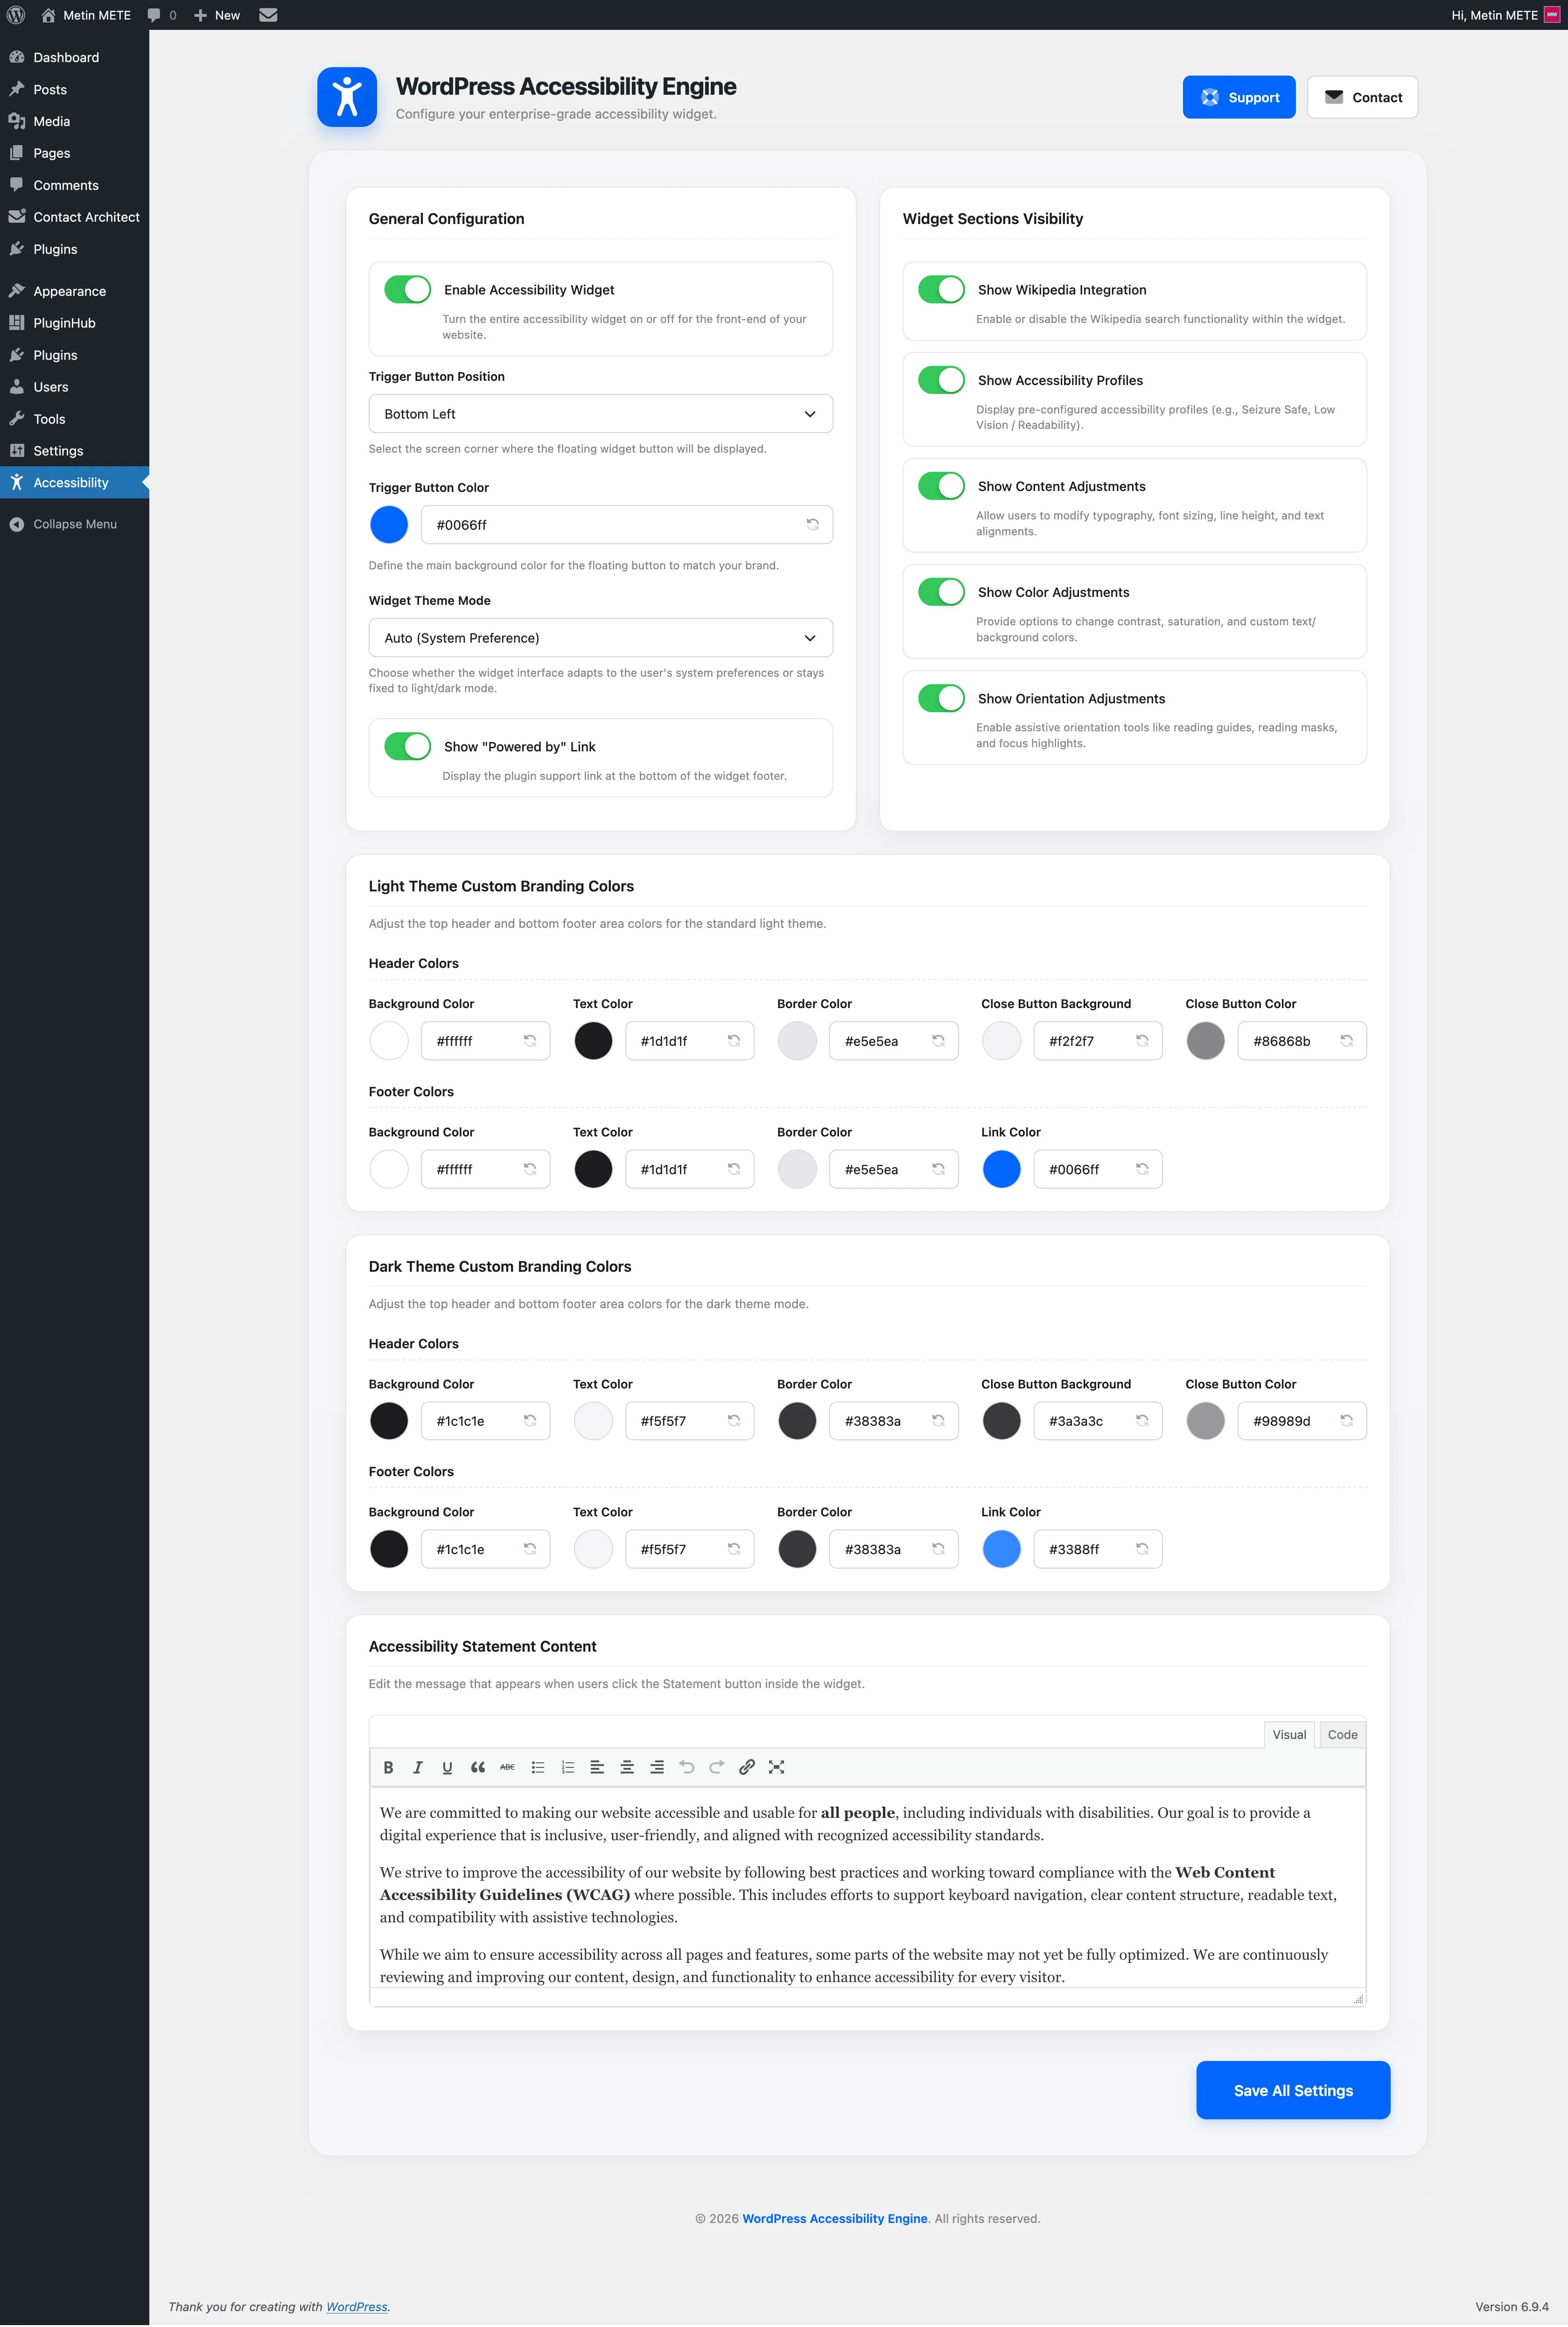Click the Support button
The width and height of the screenshot is (1568, 2327).
coord(1238,97)
